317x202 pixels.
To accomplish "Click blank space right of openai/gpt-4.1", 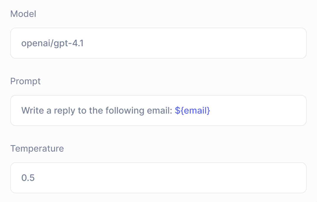I will 194,43.
